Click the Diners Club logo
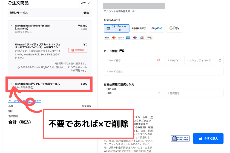Viewport: 230px width, 153px height. pos(121,38)
